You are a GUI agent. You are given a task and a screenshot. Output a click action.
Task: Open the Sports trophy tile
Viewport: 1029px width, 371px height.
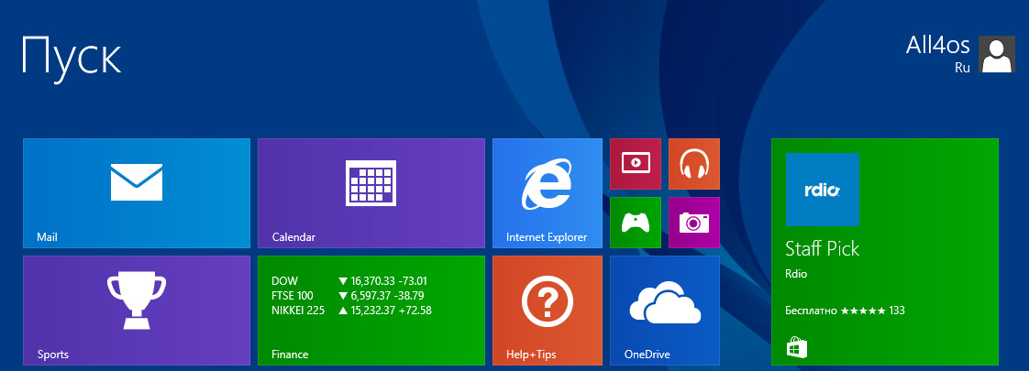pos(137,310)
